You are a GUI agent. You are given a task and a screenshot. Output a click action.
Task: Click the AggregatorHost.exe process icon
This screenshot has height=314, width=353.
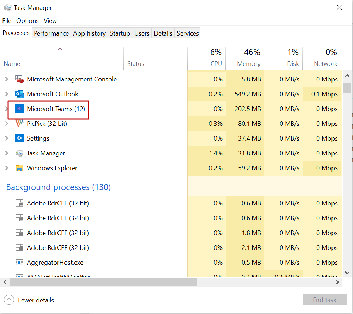[19, 262]
